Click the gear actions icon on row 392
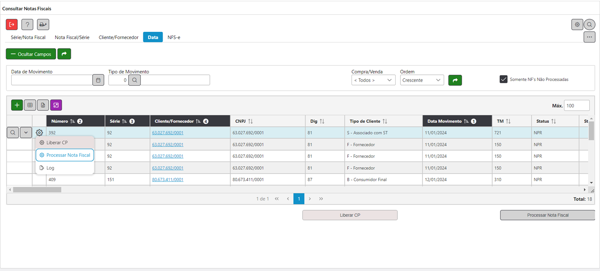Image resolution: width=600 pixels, height=271 pixels. (x=39, y=133)
